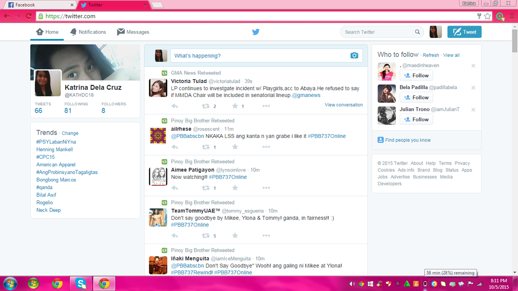Click the #PBB737Online hashtag in ailrhese's tweet
The width and height of the screenshot is (518, 291).
[x=327, y=136]
